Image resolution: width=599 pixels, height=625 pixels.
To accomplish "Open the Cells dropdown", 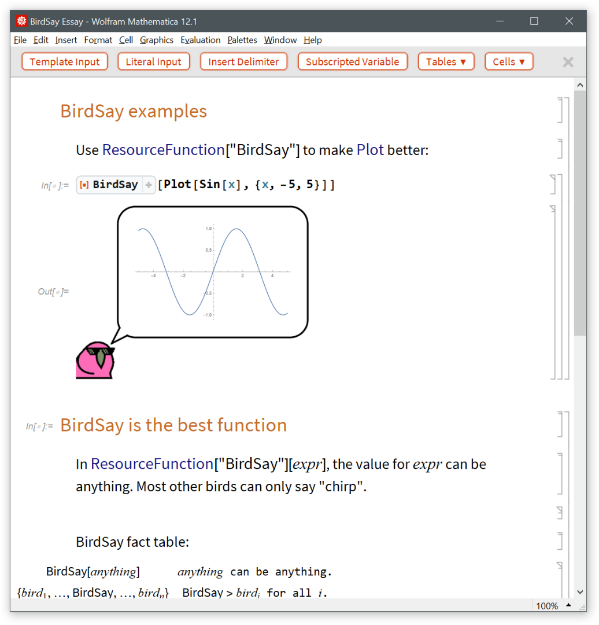I will click(x=509, y=62).
